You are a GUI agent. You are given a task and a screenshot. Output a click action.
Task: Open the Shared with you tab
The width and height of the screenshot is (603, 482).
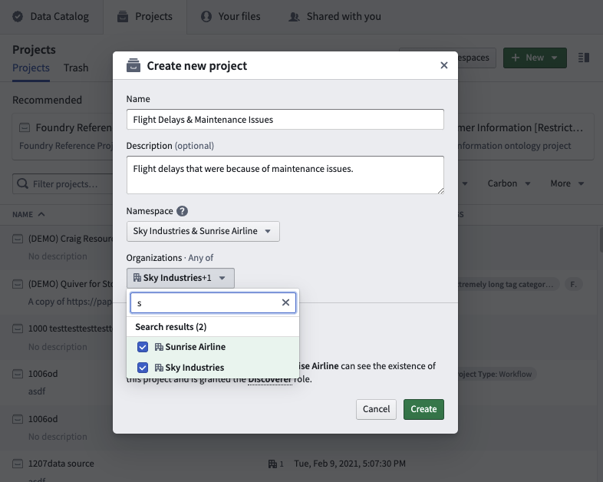334,17
